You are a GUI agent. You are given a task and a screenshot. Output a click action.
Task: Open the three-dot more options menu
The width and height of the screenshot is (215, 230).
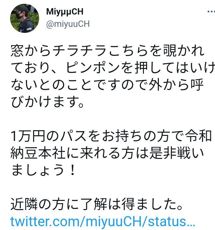[x=211, y=11]
